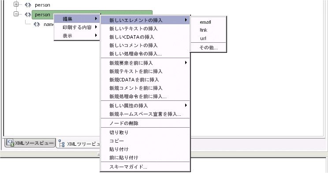Open the 表示 submenu

pos(77,36)
